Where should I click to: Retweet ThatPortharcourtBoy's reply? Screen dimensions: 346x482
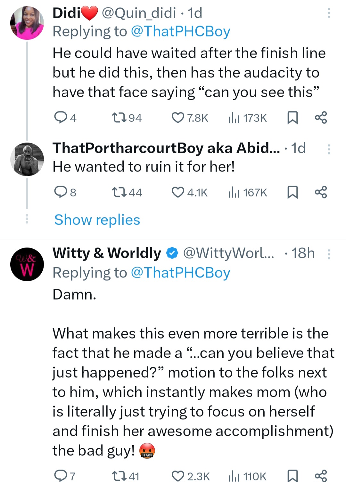pos(119,192)
